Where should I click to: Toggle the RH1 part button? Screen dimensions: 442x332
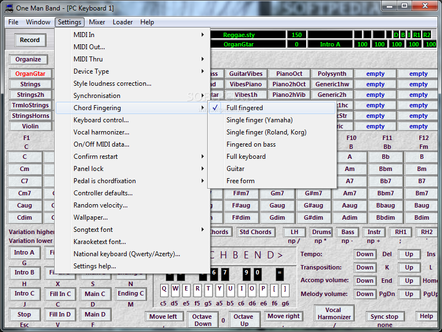click(x=401, y=232)
